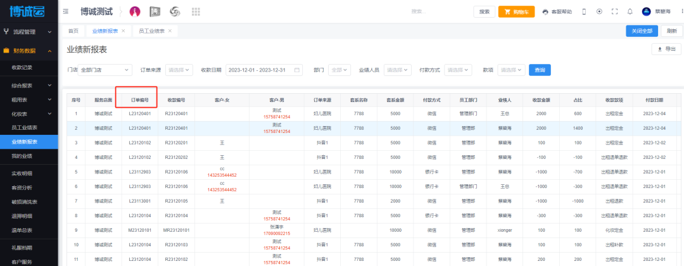Open 员工业绩表 in the sidebar
Viewport: 684px width, 266px height.
[24, 128]
